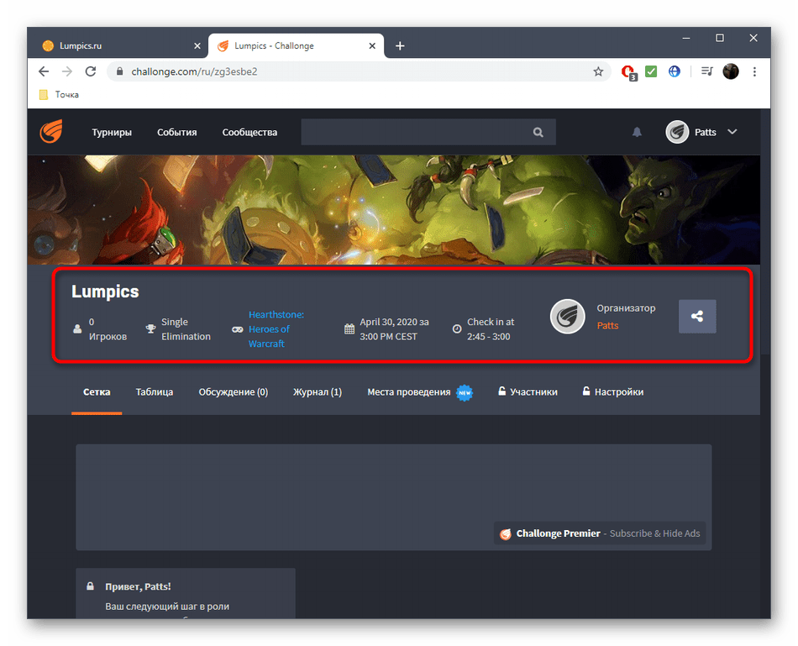Select the Таблица tab
Viewport: 798px width, 646px height.
155,392
